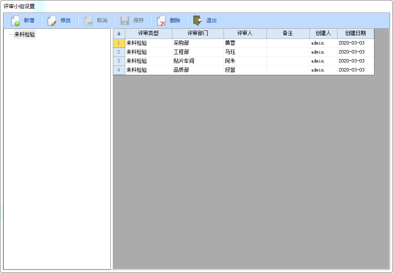Sort by the 评审类型 column header
The height and width of the screenshot is (273, 393).
coord(148,33)
